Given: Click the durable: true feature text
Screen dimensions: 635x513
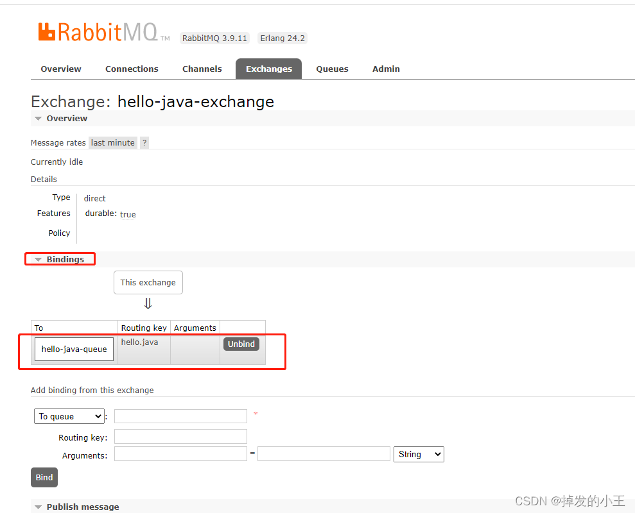Looking at the screenshot, I should click(x=110, y=214).
